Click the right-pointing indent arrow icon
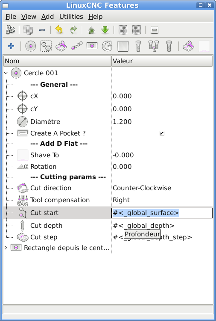216x321 pixels. (x=123, y=30)
